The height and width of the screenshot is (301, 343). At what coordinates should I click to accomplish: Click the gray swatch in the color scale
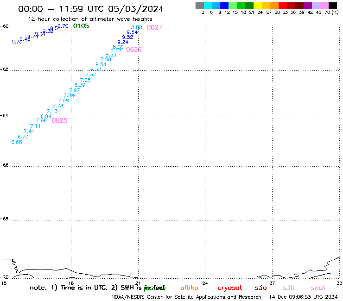[x=200, y=6]
